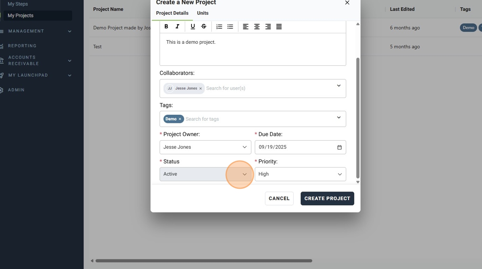Click into the description text area
Image resolution: width=482 pixels, height=269 pixels.
point(253,49)
